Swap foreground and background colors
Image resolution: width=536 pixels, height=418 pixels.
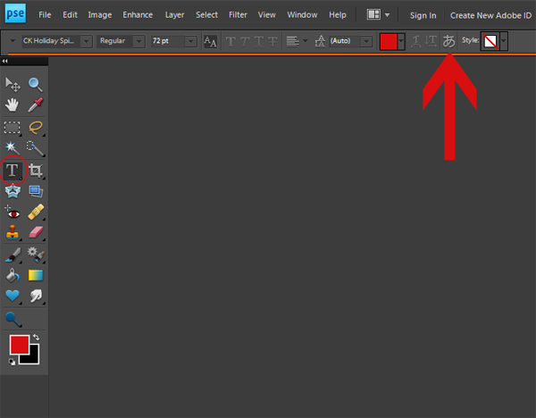pyautogui.click(x=37, y=338)
